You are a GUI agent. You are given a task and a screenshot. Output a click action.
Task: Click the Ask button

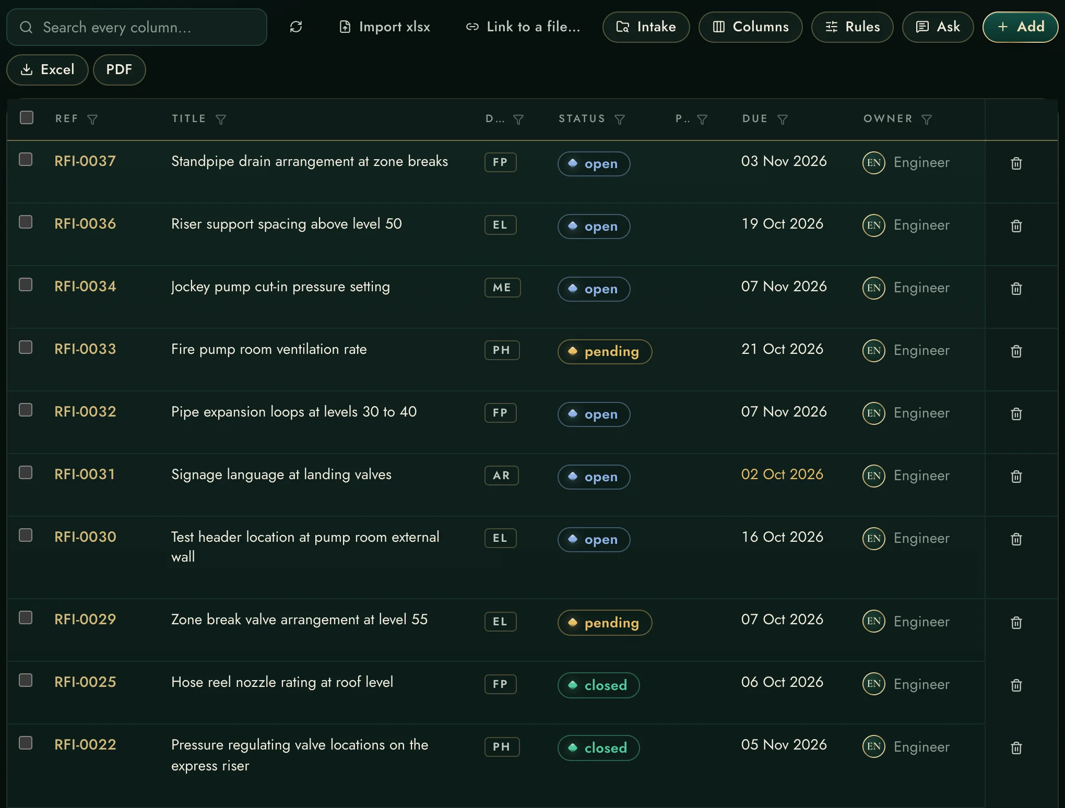(x=938, y=27)
